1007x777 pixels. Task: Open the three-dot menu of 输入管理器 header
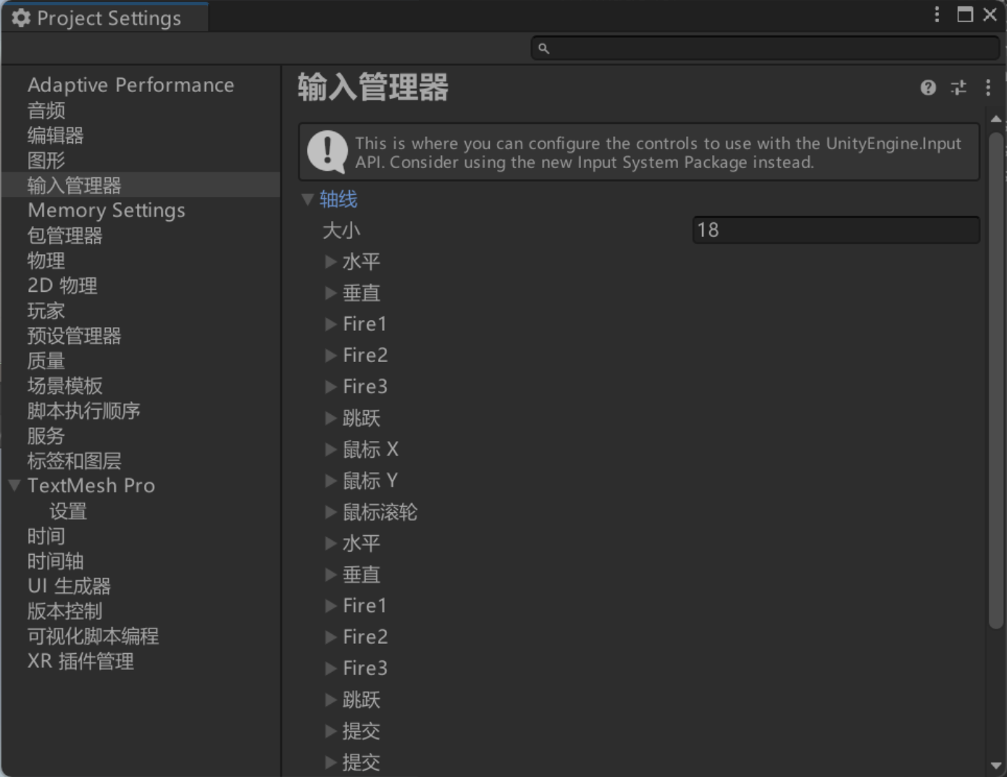[x=988, y=88]
